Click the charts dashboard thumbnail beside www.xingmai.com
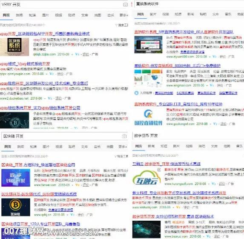244x239 pixels. pos(148,78)
